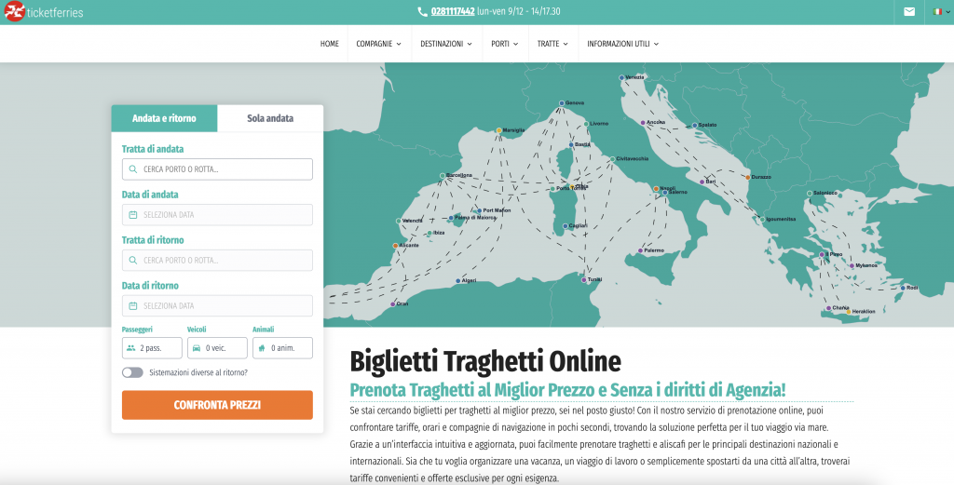The image size is (954, 485).
Task: Select the Valencia port marker
Action: click(399, 221)
